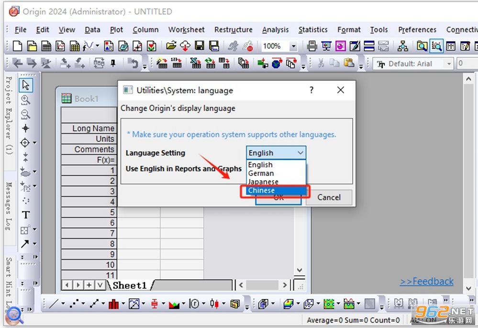The height and width of the screenshot is (328, 478).
Task: Click the Print icon in toolbar
Action: (x=311, y=46)
